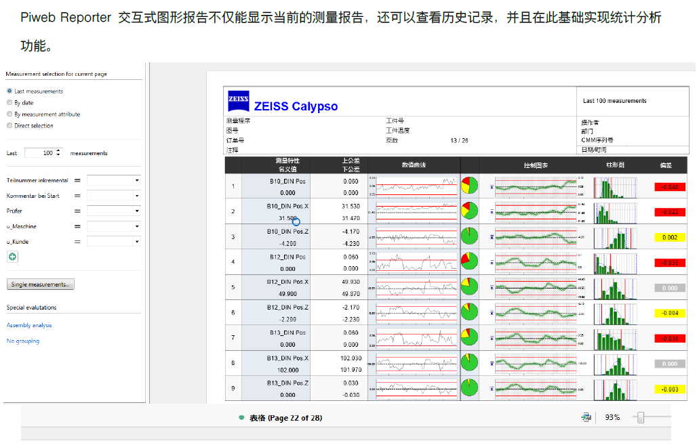Select the By date radio option
697x445 pixels.
9,102
